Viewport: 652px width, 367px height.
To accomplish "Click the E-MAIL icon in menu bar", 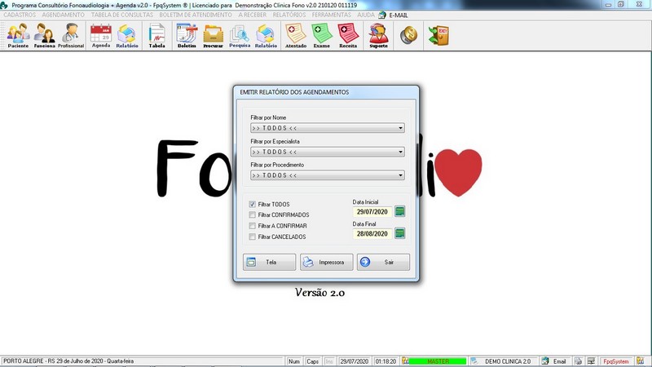I will click(x=382, y=15).
